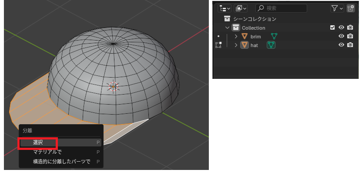Click the dot mode toggle beside brim

pos(218,36)
